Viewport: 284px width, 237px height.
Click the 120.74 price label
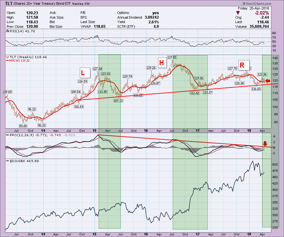[127, 76]
